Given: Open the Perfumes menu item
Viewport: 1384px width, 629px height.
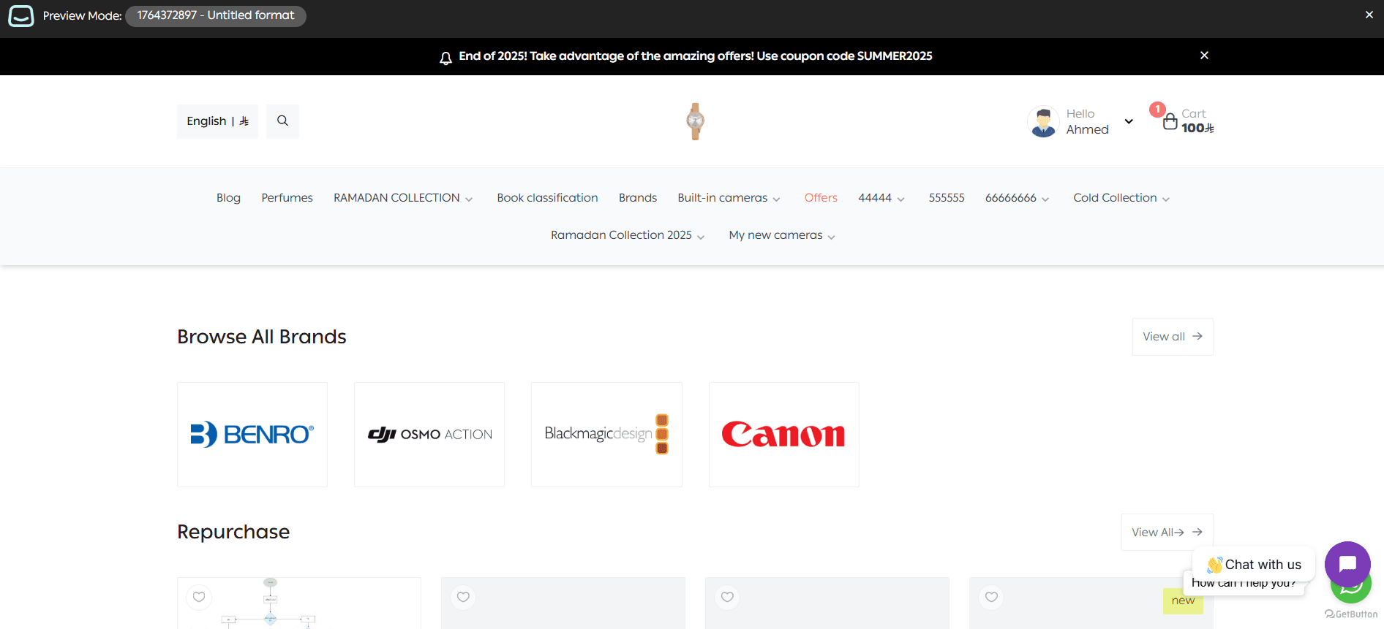Looking at the screenshot, I should tap(287, 198).
